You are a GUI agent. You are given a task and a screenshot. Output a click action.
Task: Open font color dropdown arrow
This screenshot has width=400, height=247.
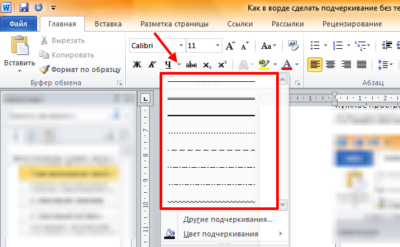tap(297, 65)
